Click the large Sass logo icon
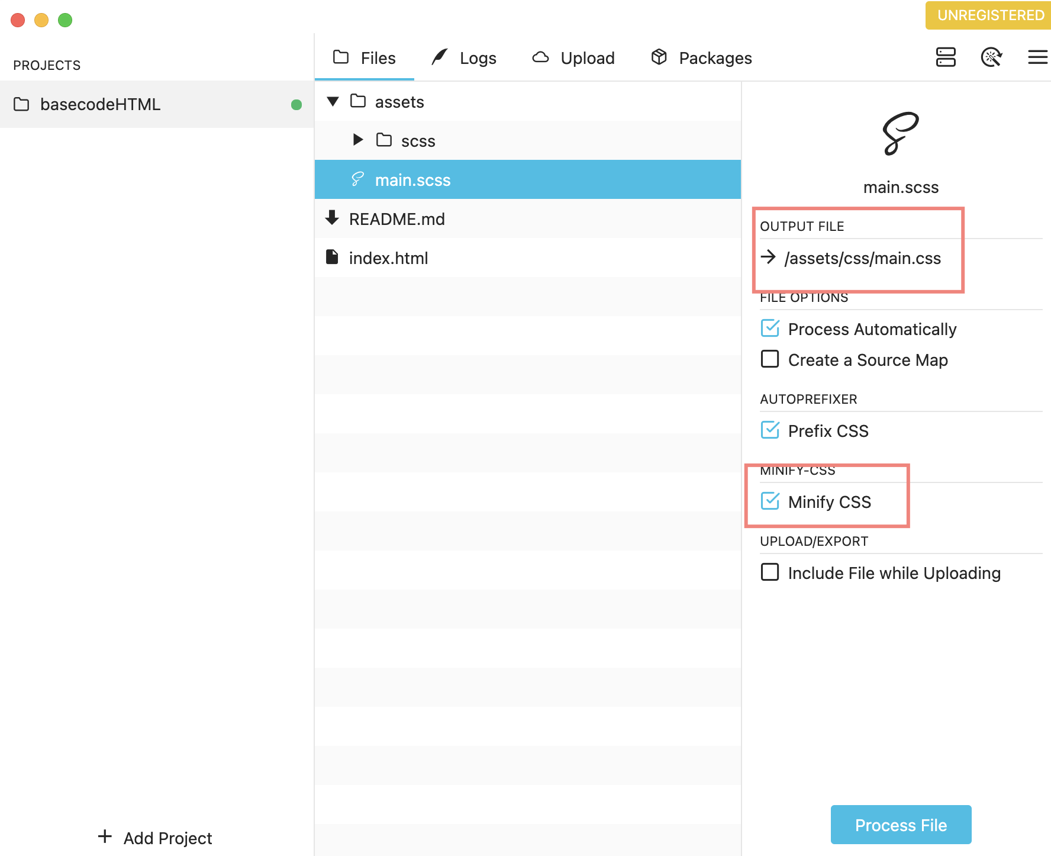Viewport: 1051px width, 856px height. click(900, 133)
